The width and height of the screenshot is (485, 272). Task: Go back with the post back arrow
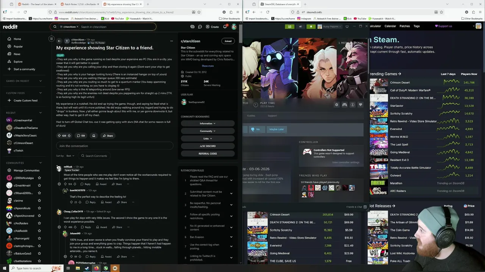pos(59,41)
